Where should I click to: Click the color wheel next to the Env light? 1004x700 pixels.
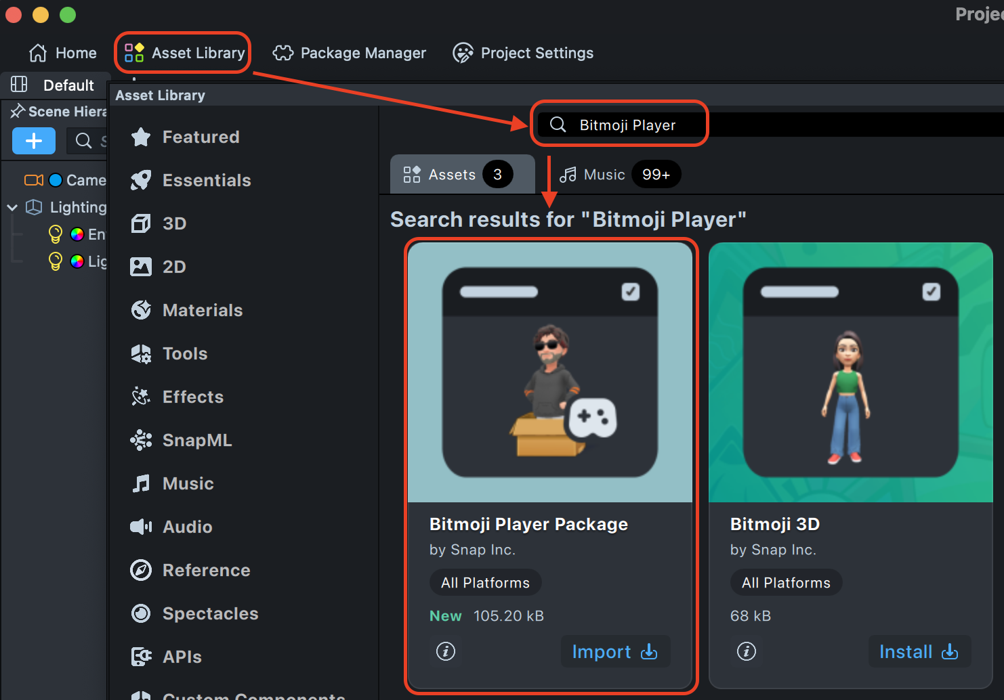75,234
